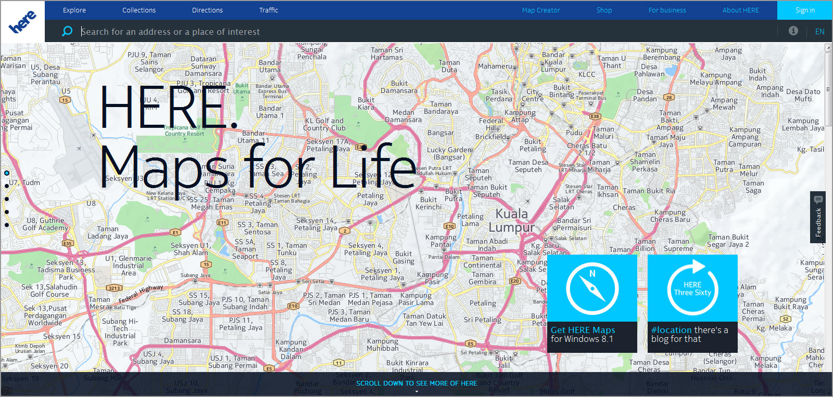Expand the About HERE menu
Viewport: 833px width, 397px height.
740,10
